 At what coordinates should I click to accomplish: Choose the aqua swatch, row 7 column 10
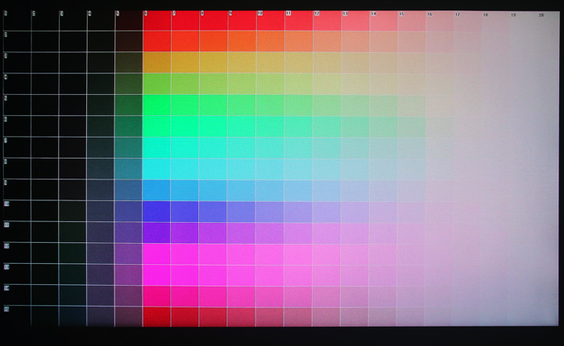coord(270,147)
